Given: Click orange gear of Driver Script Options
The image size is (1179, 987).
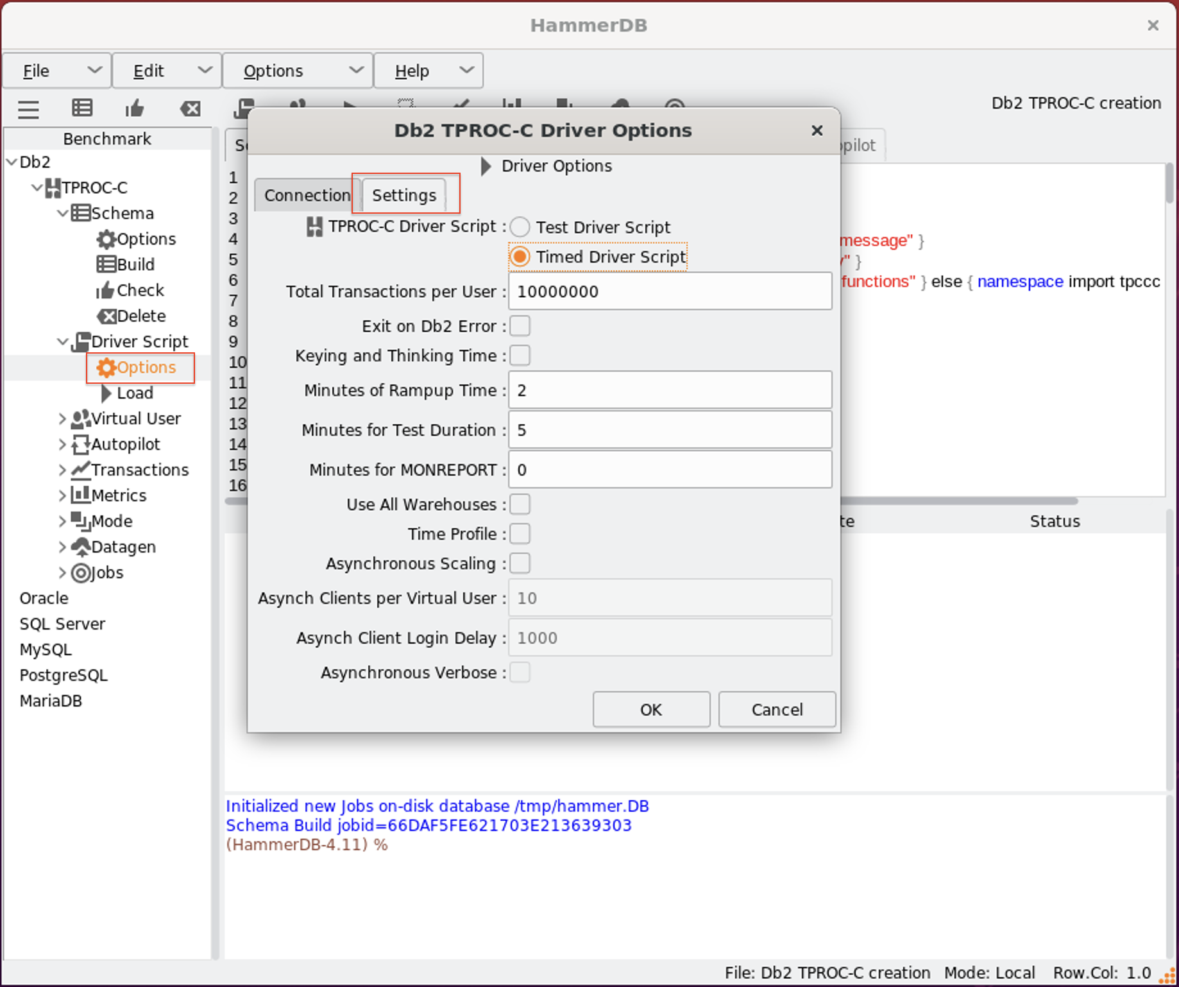Looking at the screenshot, I should pyautogui.click(x=106, y=368).
